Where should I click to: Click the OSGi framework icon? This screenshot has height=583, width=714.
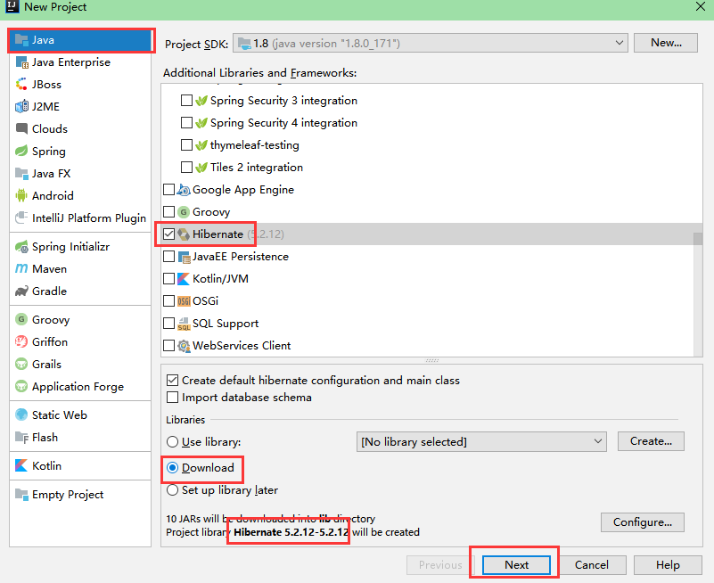[184, 301]
